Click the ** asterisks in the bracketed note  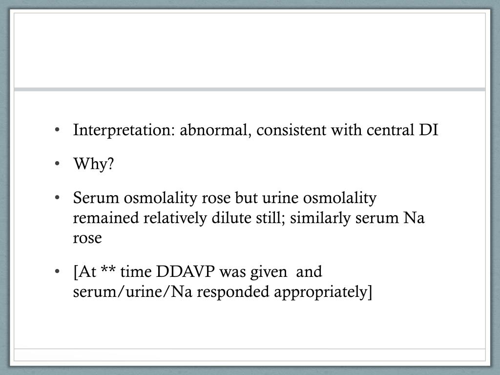(x=108, y=270)
